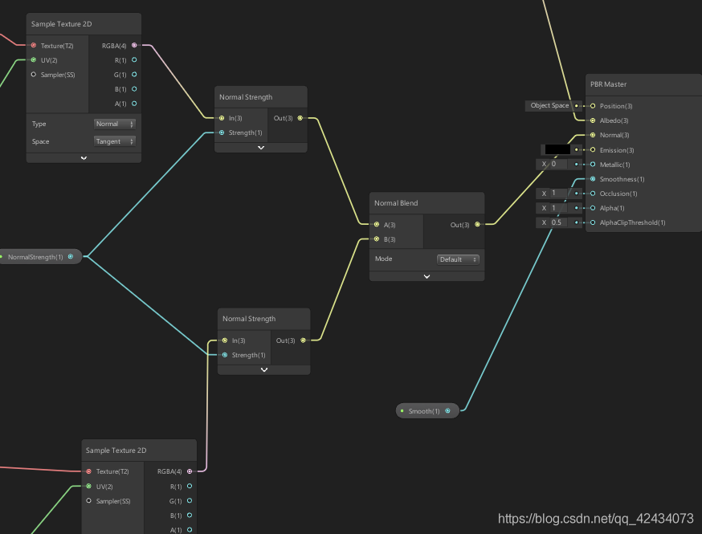Viewport: 702px width, 534px height.
Task: Click B(3) input port of Normal Blend
Action: [x=377, y=239]
